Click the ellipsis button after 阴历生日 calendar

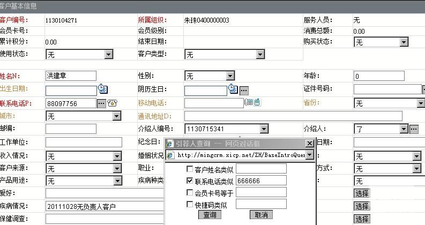coord(244,90)
